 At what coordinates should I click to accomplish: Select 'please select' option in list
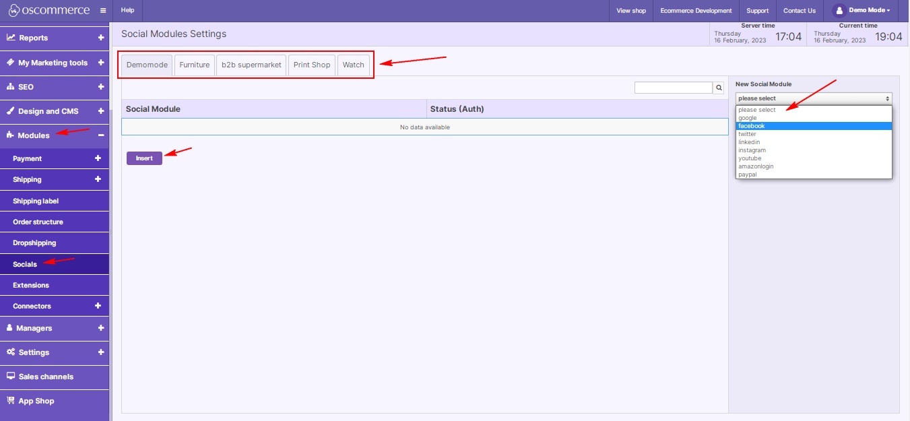click(814, 110)
